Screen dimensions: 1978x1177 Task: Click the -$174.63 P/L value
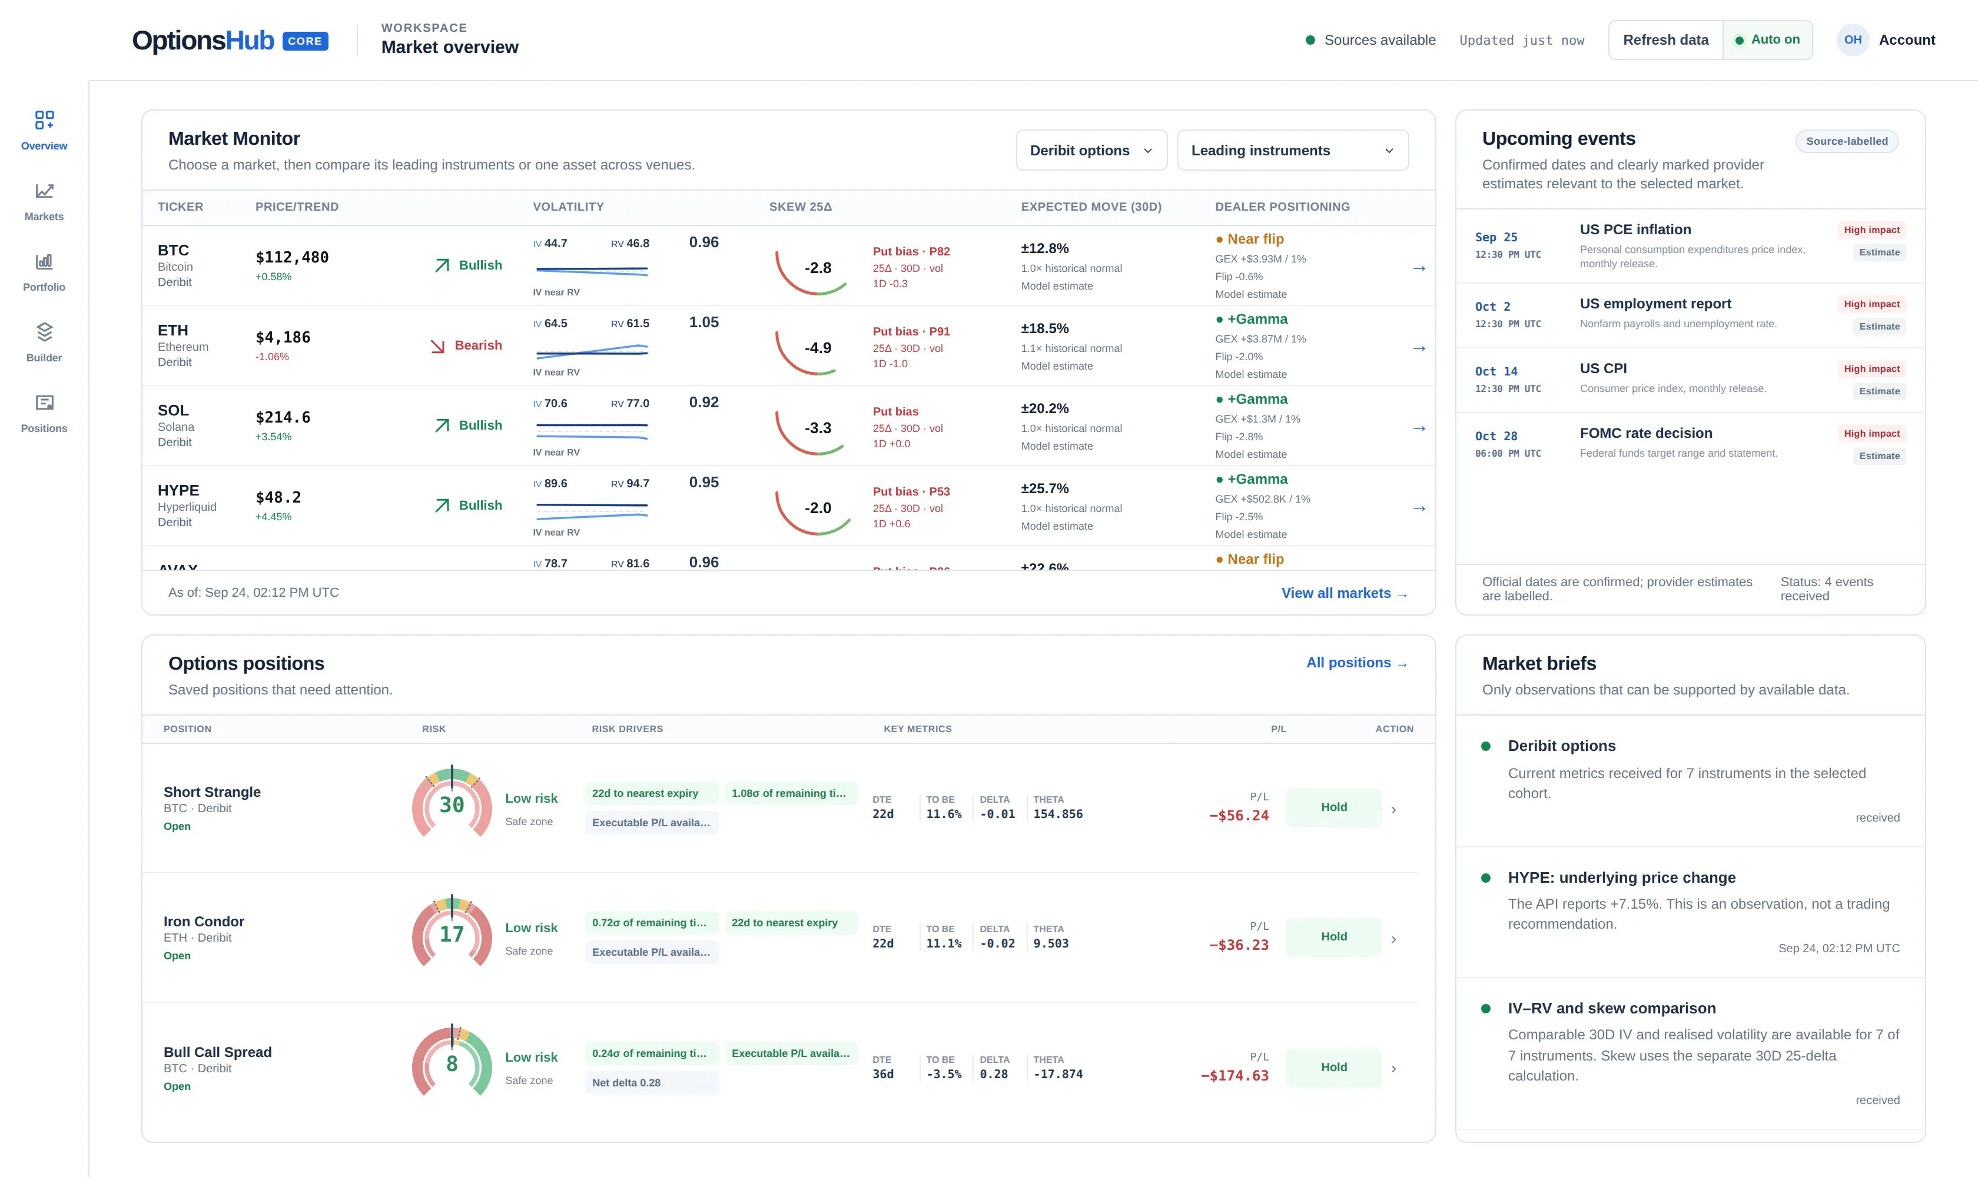1234,1075
